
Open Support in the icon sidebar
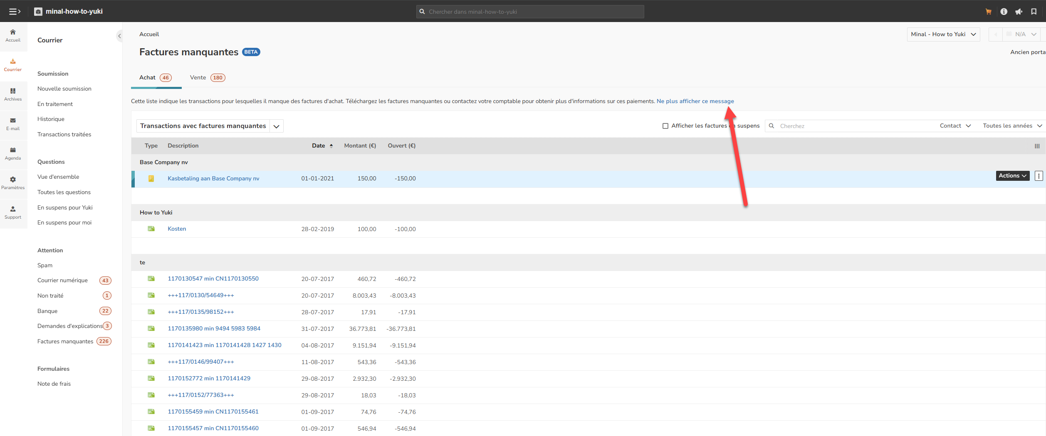tap(13, 213)
